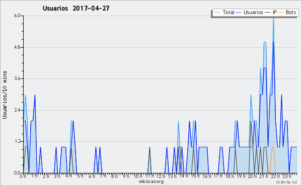Click the 1.2 y-axis label
302x186 pixels.
(x=17, y=142)
